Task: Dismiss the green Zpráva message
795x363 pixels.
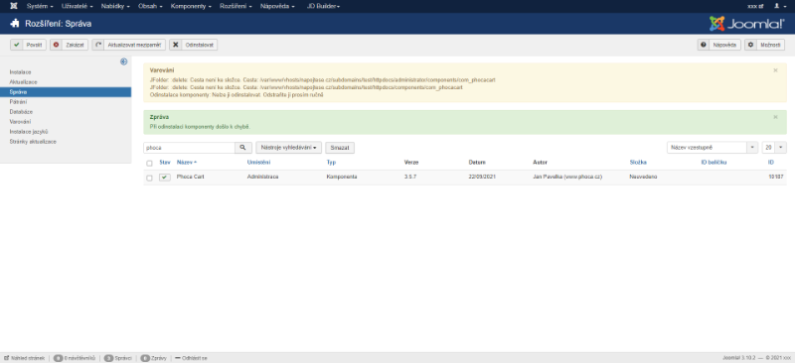Action: (x=775, y=117)
